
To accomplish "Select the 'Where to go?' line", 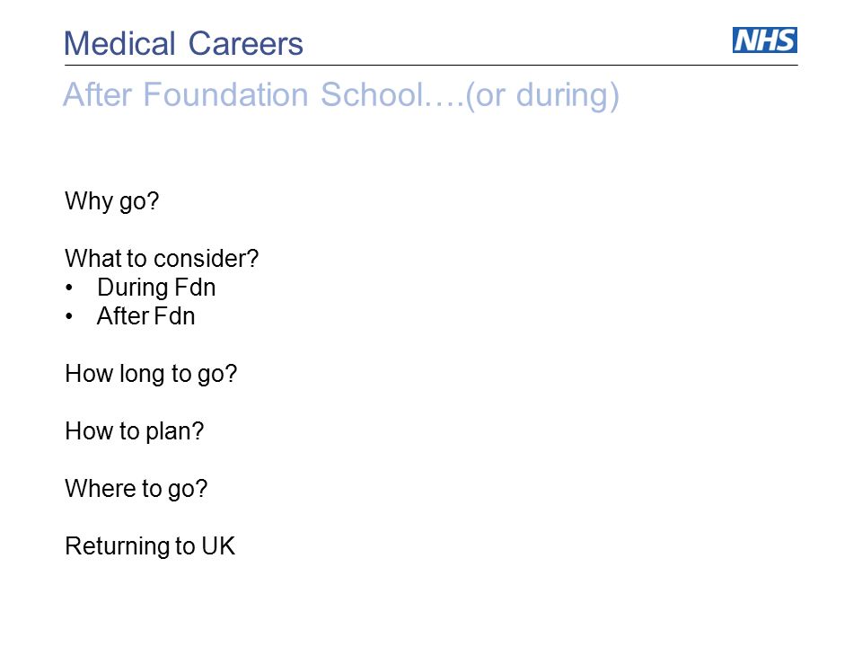I will 136,489.
